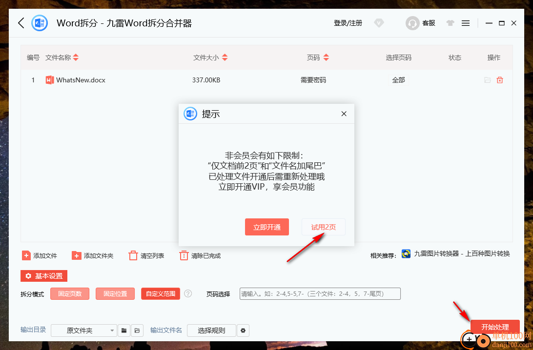Screen dimensions: 533x350
Task: Sort by 页码 column arrows
Action: point(326,58)
